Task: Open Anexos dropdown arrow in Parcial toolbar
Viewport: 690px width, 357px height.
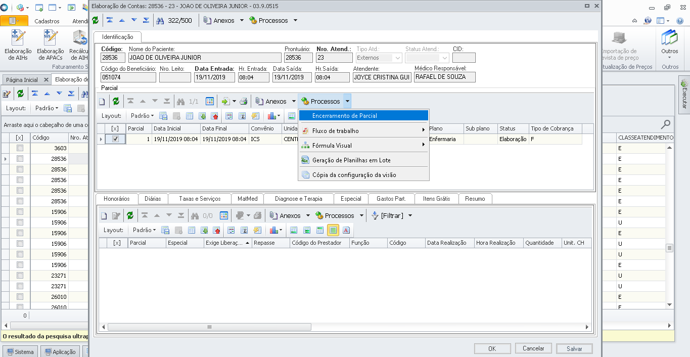Action: [x=294, y=101]
